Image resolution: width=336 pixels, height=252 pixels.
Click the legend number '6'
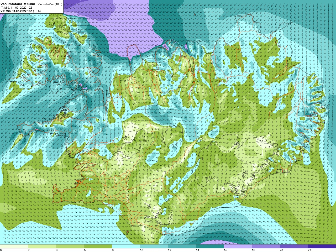[x=85, y=250]
